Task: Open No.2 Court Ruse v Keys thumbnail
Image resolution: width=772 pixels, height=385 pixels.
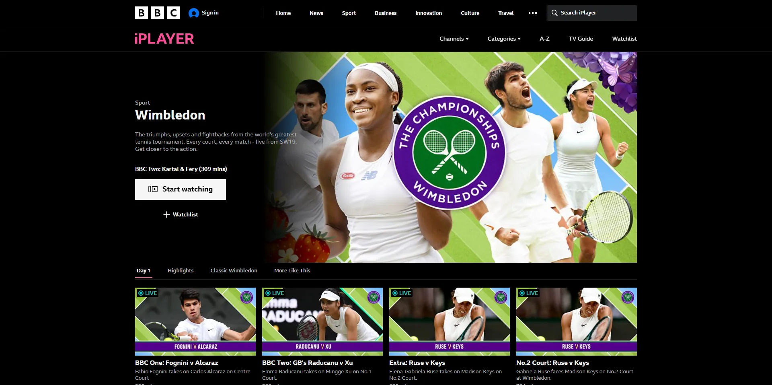Action: pos(577,321)
